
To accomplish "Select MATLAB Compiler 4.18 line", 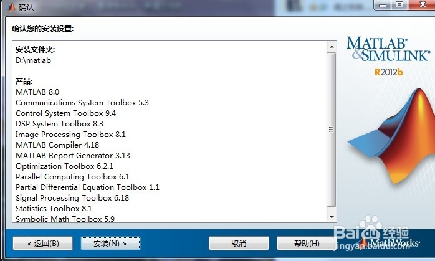I will coord(57,145).
